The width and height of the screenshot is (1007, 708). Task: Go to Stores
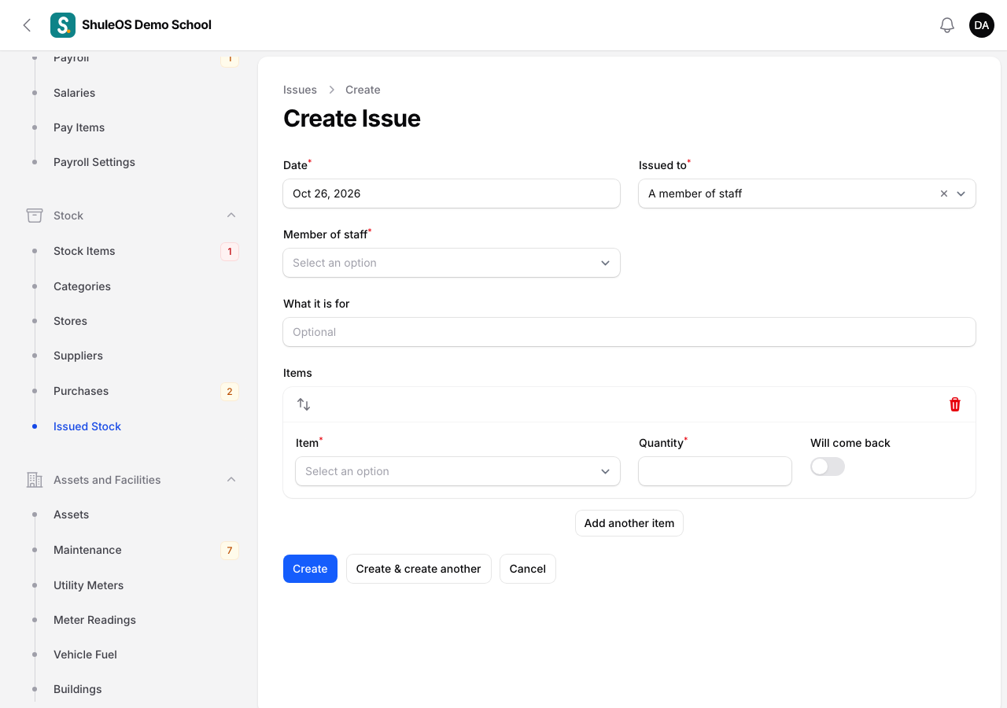click(x=70, y=321)
